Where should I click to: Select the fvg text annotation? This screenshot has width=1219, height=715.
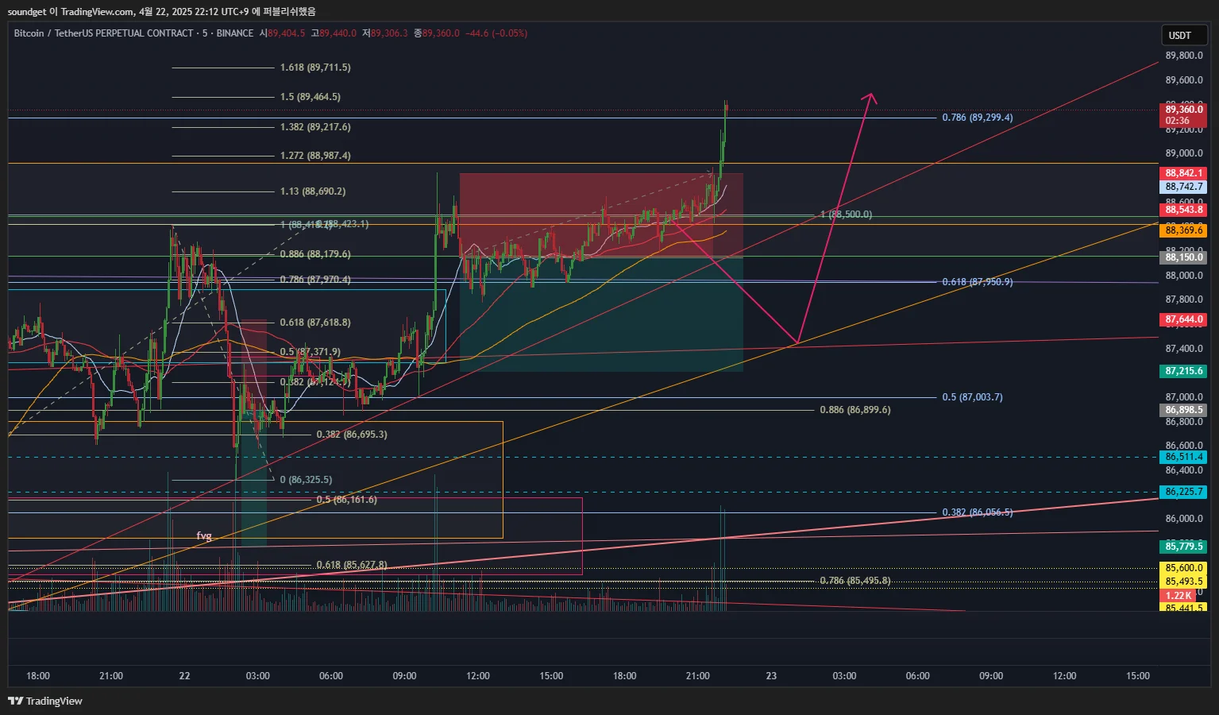click(204, 536)
